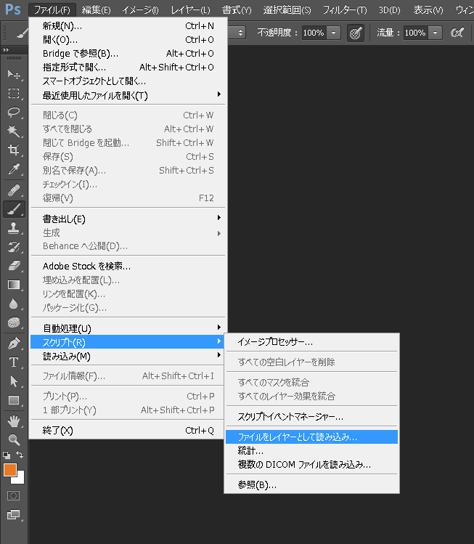474x544 pixels.
Task: Select the Brush tool in toolbox
Action: point(14,209)
